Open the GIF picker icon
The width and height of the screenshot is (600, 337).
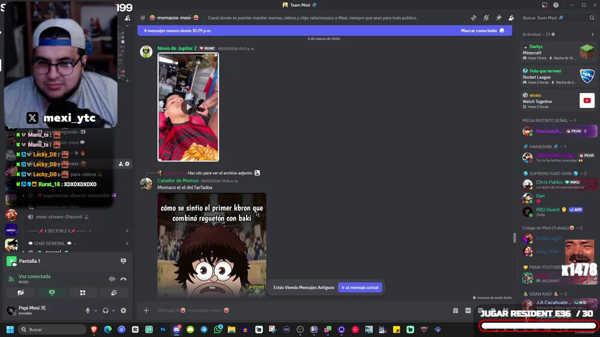468,310
